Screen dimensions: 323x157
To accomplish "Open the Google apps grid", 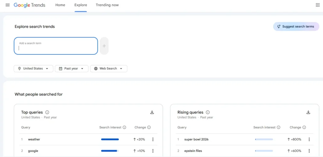I will pos(317,5).
